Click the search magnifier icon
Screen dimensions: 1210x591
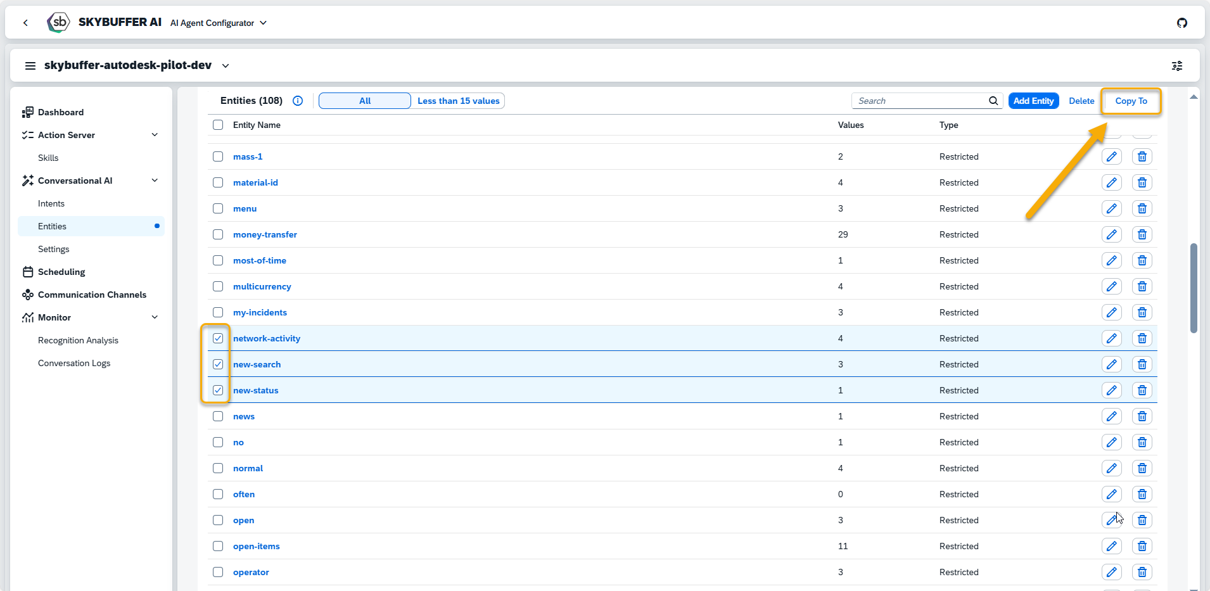tap(993, 101)
